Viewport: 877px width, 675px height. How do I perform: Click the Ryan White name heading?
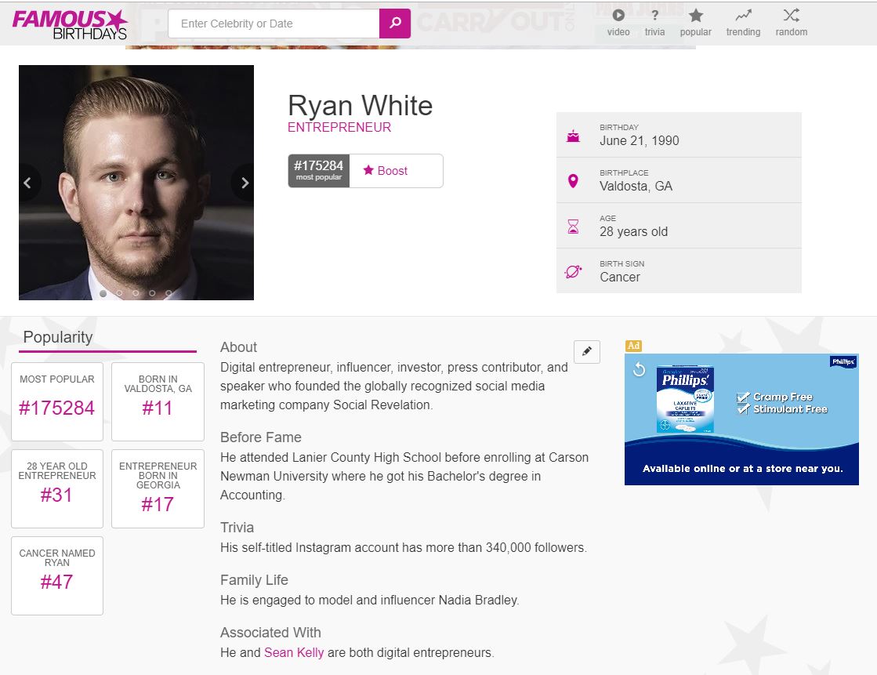point(361,105)
